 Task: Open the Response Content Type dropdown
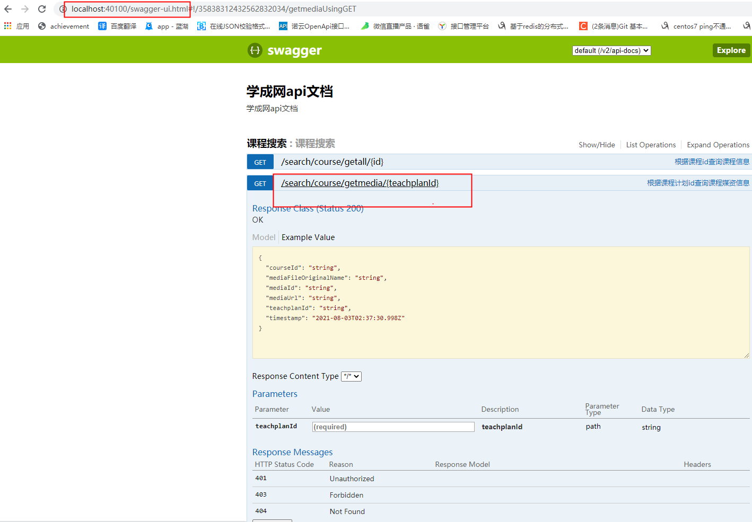point(351,376)
